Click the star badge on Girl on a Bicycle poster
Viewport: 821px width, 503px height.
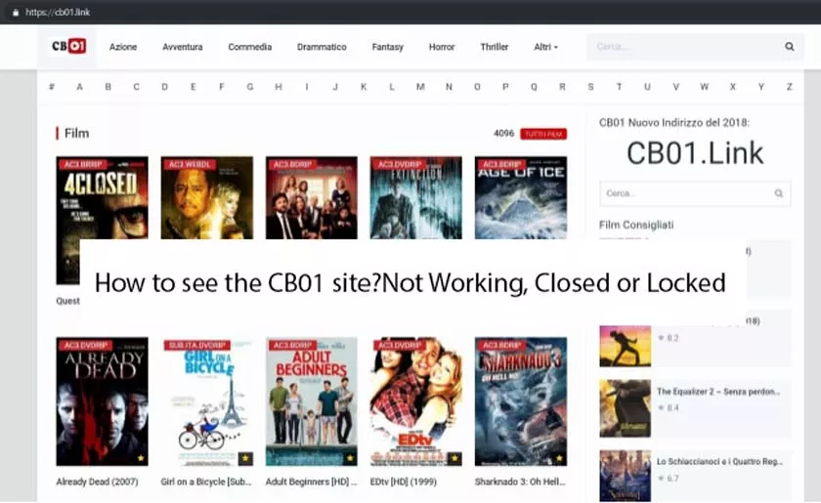click(245, 458)
